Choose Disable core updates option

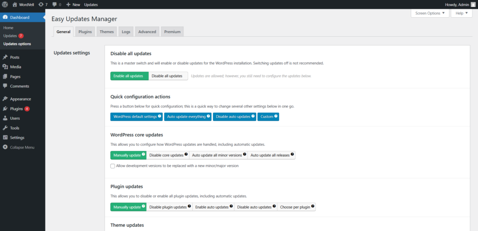[168, 155]
